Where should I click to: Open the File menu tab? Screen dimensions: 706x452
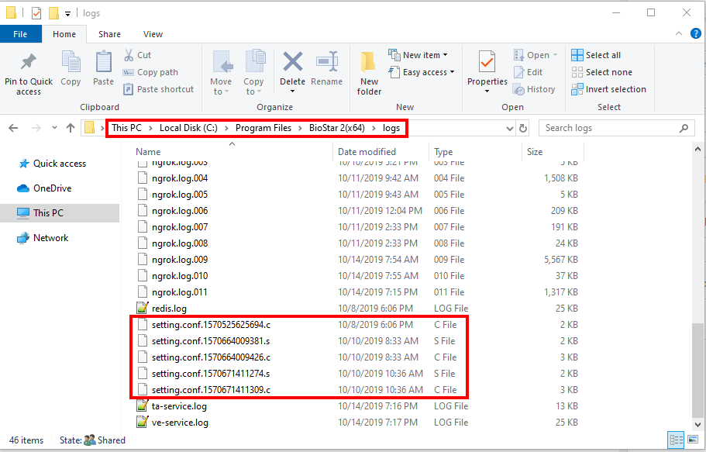20,34
